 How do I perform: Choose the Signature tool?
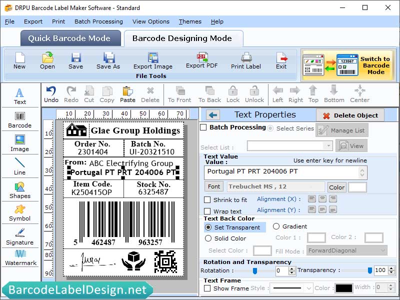pyautogui.click(x=19, y=236)
